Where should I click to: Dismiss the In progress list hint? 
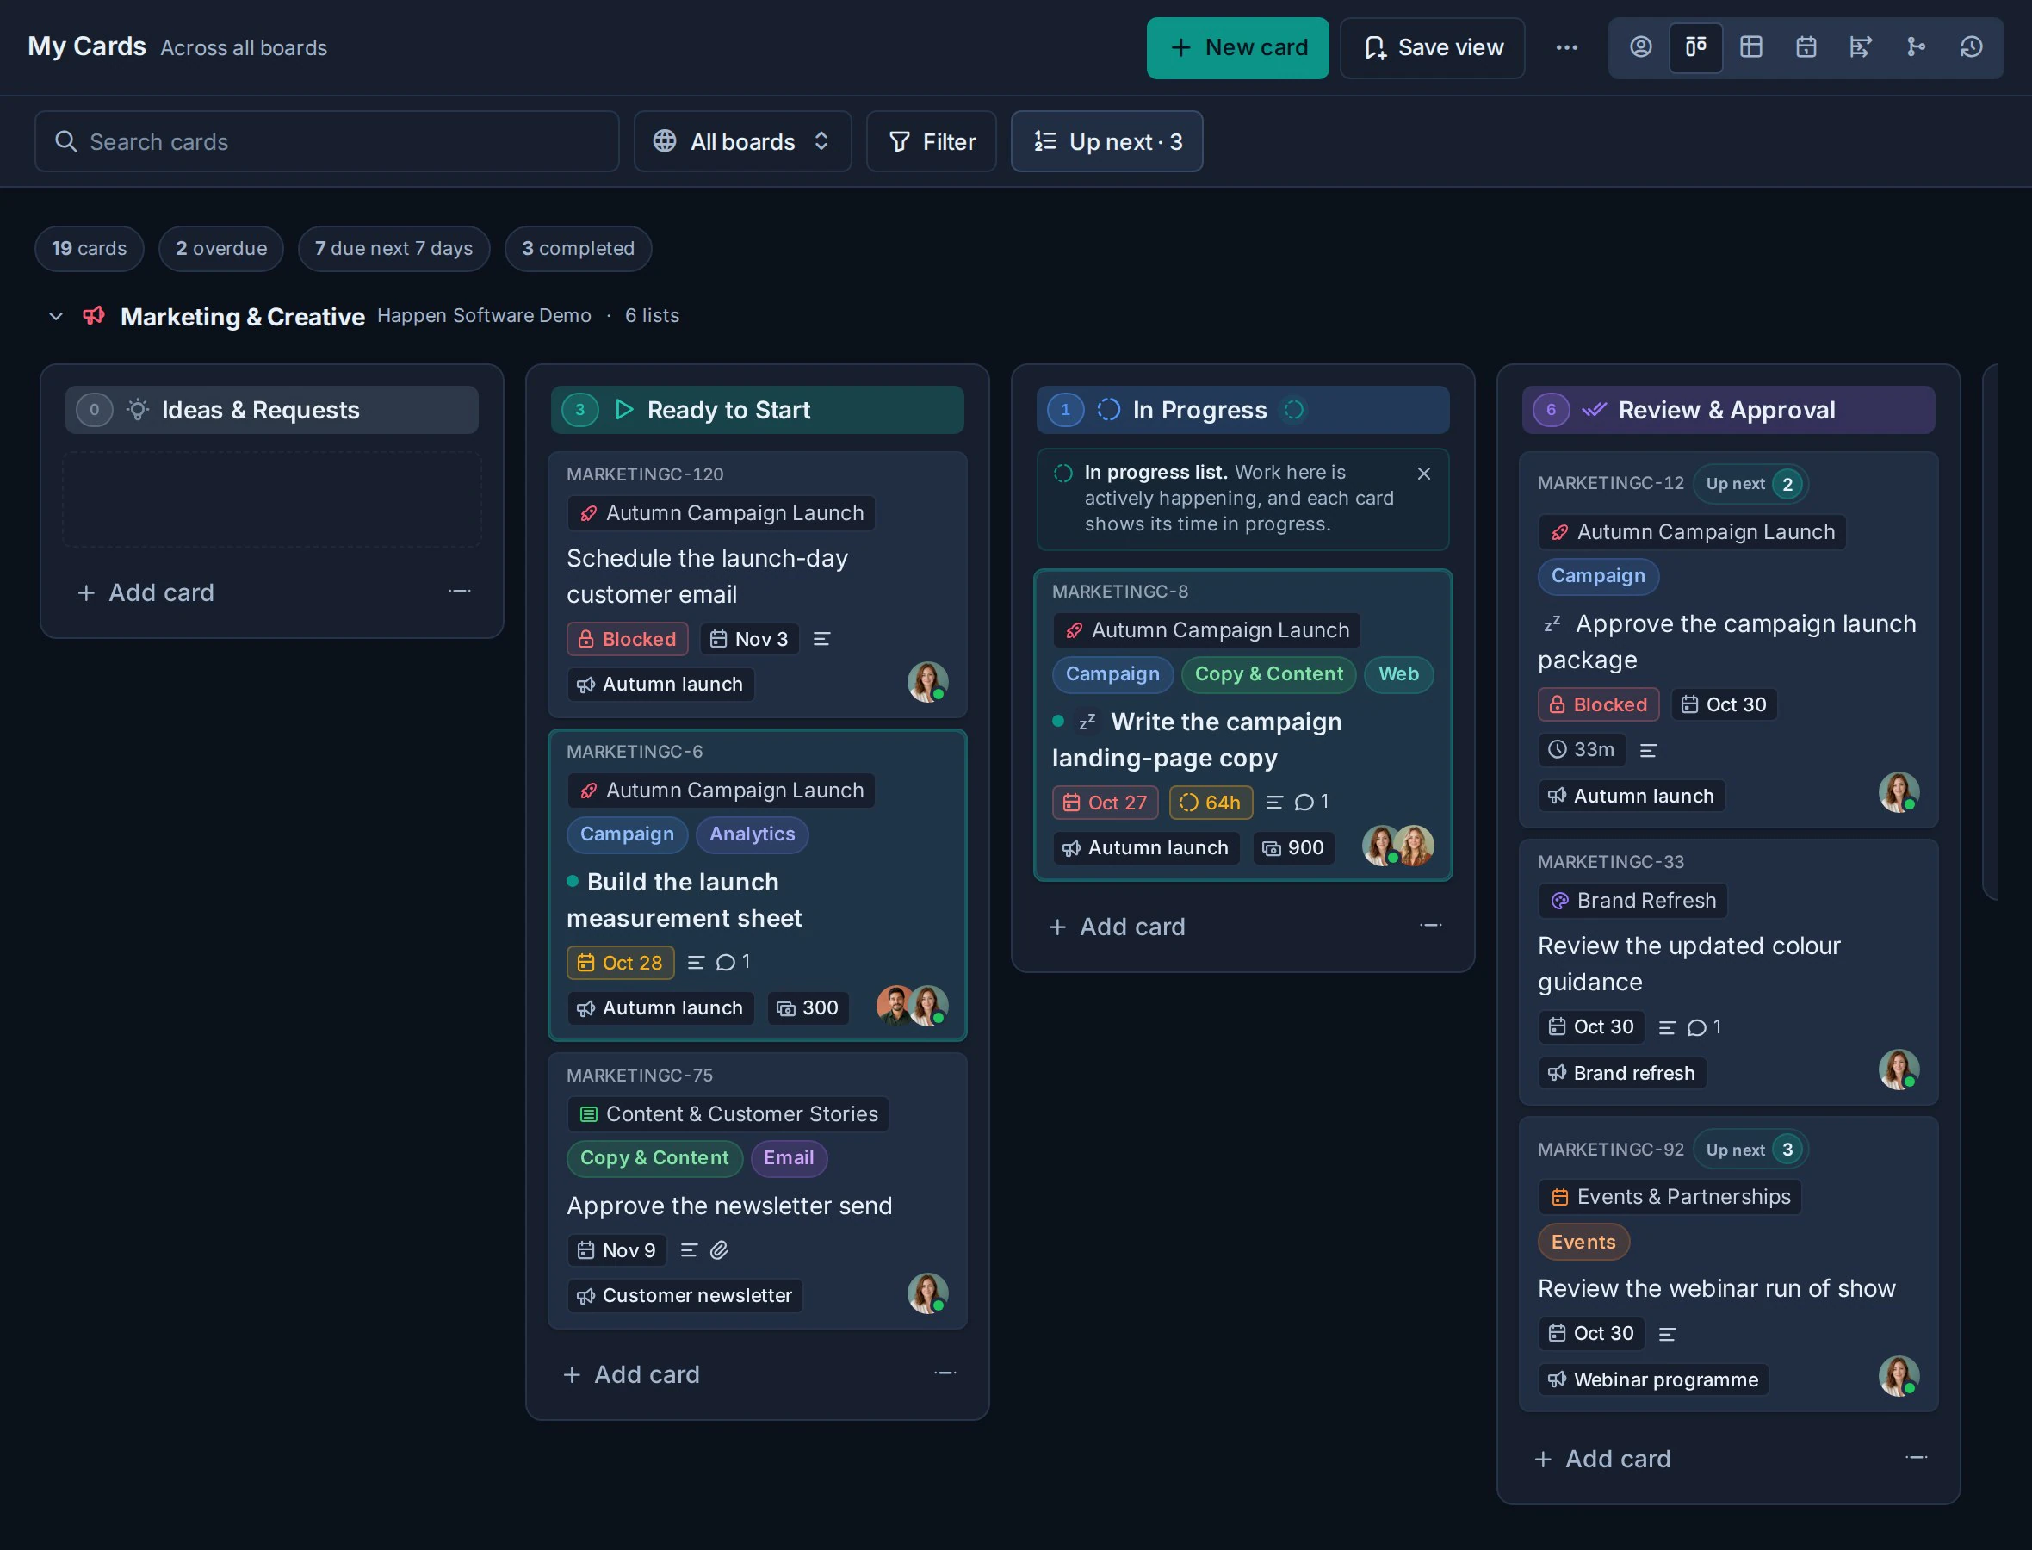point(1423,474)
